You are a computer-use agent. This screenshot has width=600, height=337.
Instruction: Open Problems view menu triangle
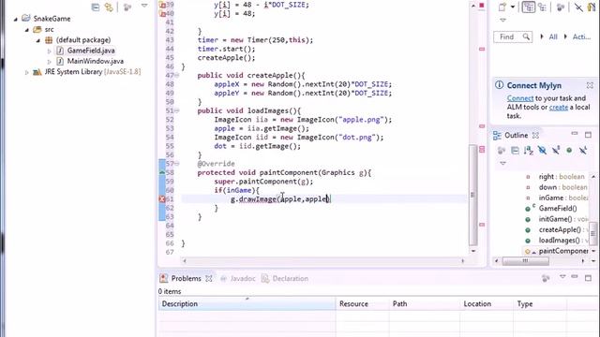point(562,276)
